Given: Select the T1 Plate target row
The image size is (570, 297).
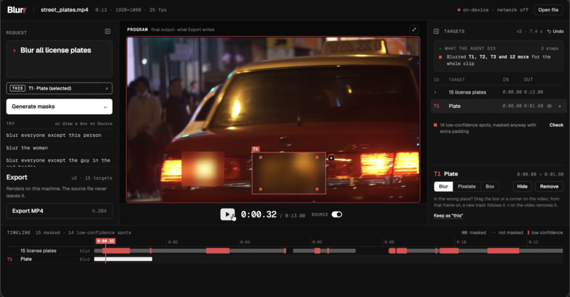Looking at the screenshot, I should pos(498,107).
